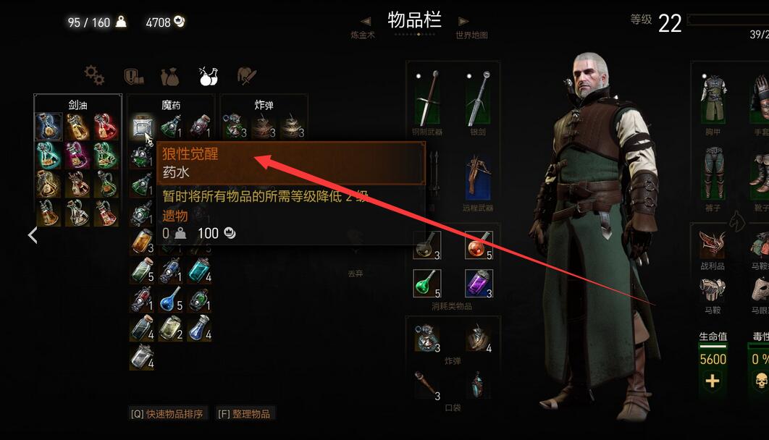Select the equipped steel sword slot

click(428, 98)
